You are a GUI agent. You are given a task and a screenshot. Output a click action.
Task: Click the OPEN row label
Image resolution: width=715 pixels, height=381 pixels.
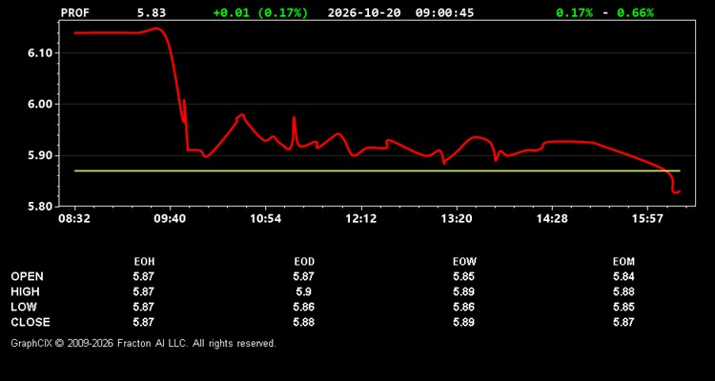pos(28,276)
